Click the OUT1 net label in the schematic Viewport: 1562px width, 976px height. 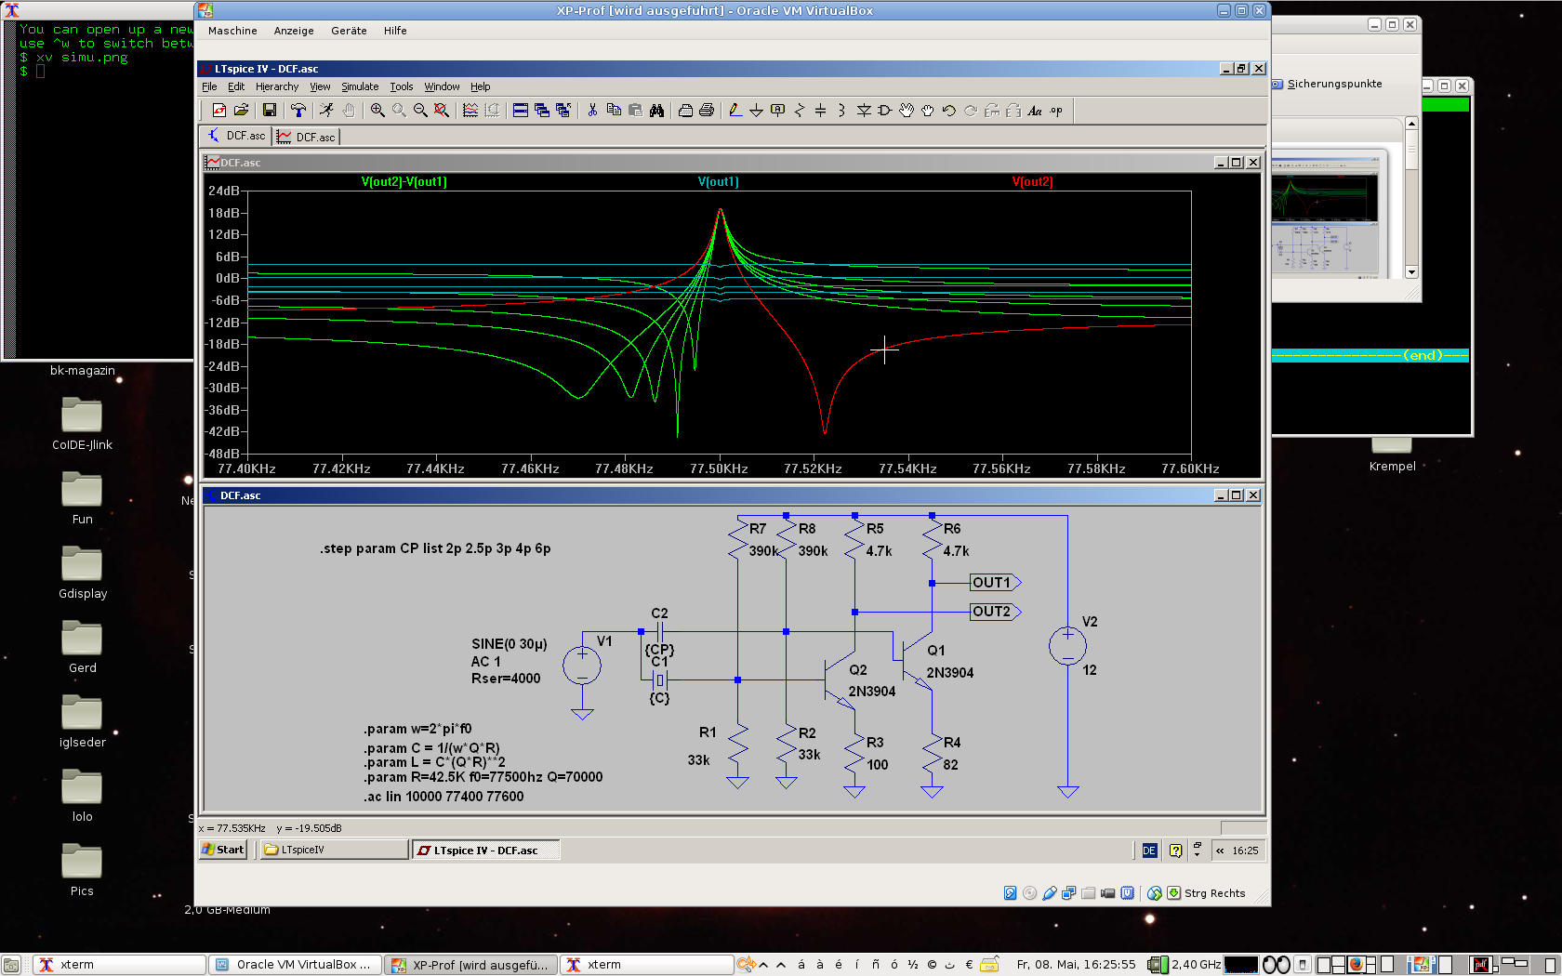pyautogui.click(x=994, y=583)
